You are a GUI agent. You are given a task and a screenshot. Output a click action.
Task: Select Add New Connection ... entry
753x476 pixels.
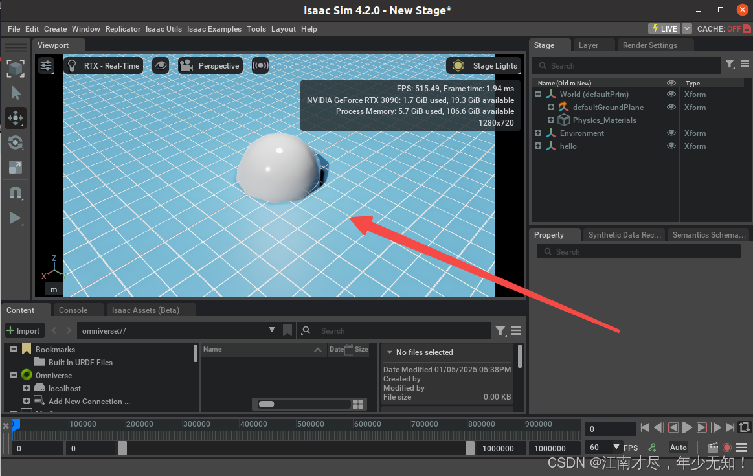(89, 402)
